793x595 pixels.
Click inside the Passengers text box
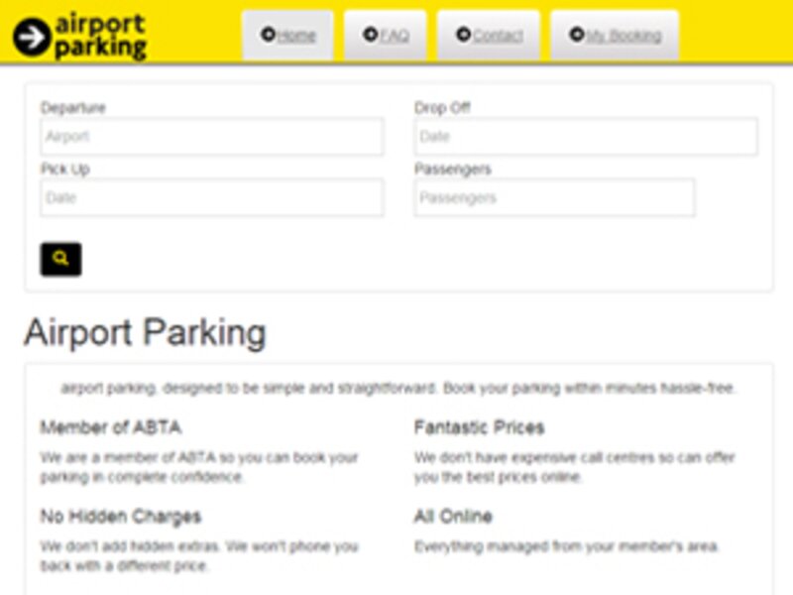coord(553,197)
